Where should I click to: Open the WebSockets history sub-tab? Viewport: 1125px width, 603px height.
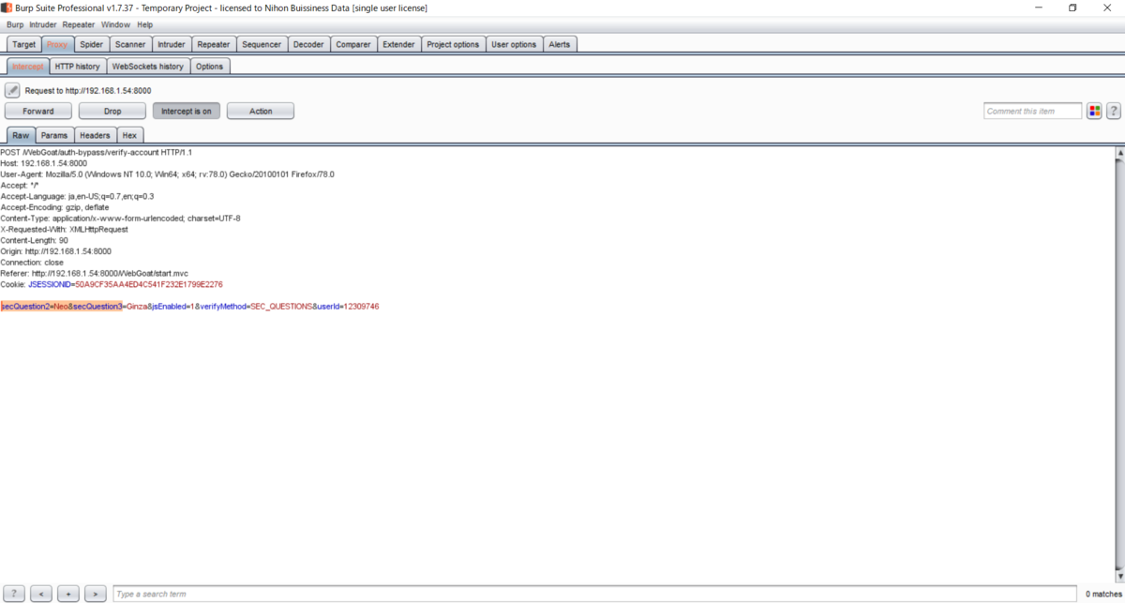(x=148, y=67)
